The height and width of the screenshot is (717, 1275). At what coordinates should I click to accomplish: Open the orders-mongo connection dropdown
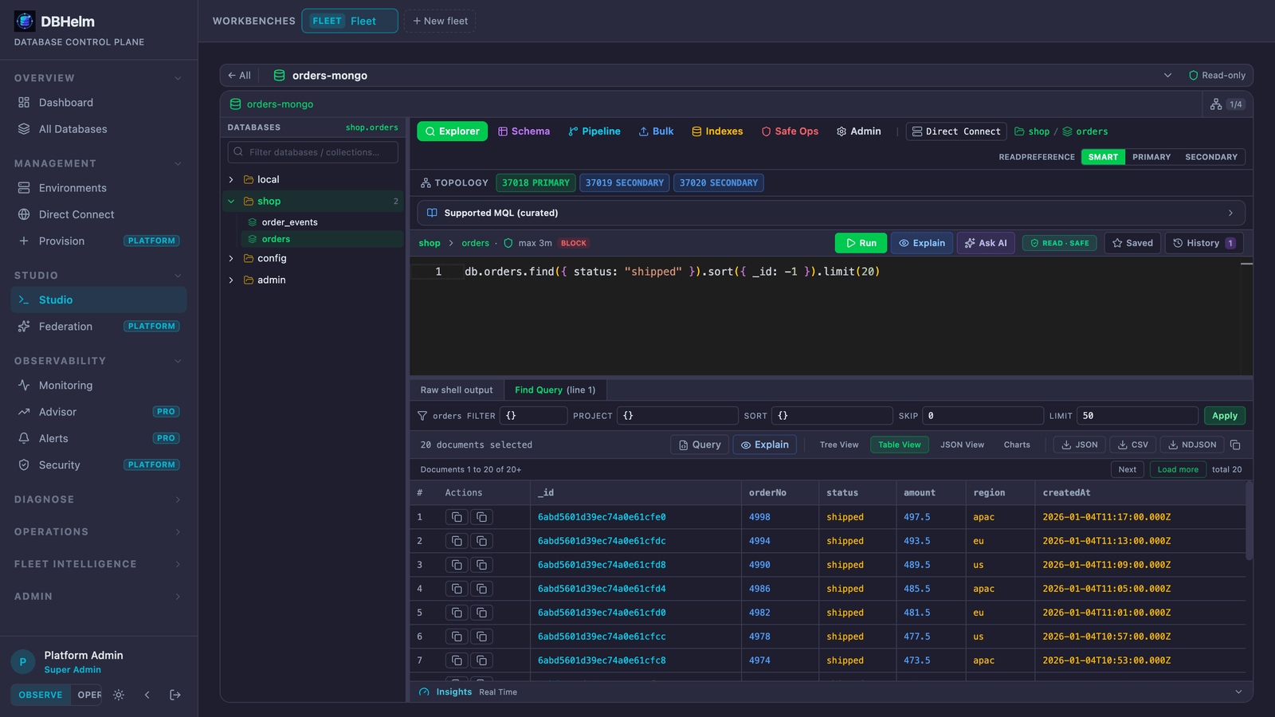click(x=1167, y=76)
